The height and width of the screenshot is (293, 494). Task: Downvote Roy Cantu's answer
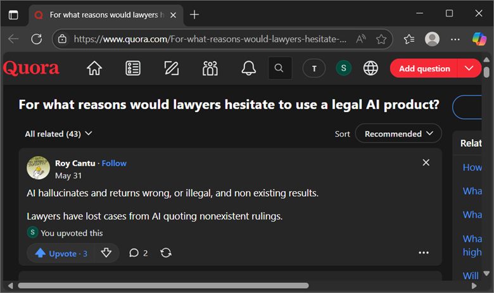click(106, 252)
